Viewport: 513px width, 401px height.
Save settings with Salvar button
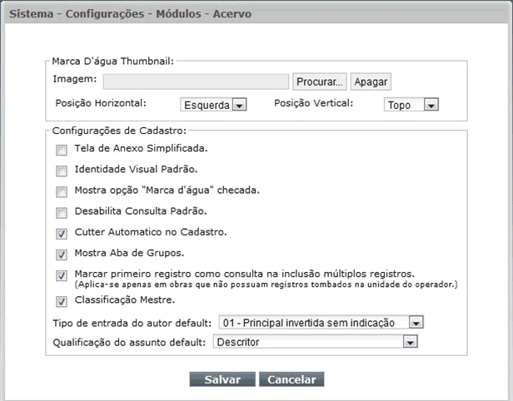pyautogui.click(x=222, y=379)
